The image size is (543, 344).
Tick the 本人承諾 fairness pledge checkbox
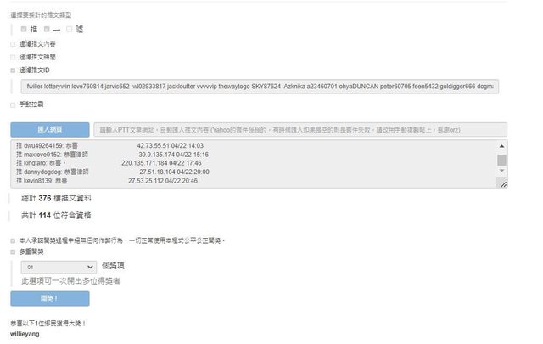coord(13,240)
